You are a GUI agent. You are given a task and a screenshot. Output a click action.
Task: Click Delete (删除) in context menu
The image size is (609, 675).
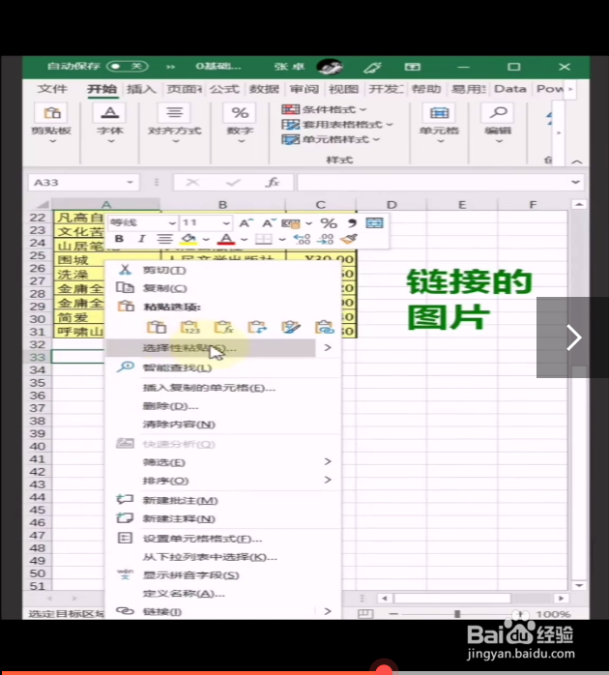[x=223, y=406]
